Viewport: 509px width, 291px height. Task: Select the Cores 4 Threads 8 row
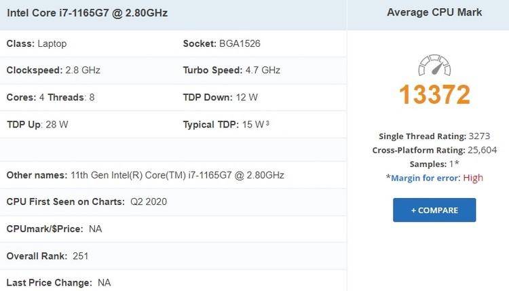(50, 97)
